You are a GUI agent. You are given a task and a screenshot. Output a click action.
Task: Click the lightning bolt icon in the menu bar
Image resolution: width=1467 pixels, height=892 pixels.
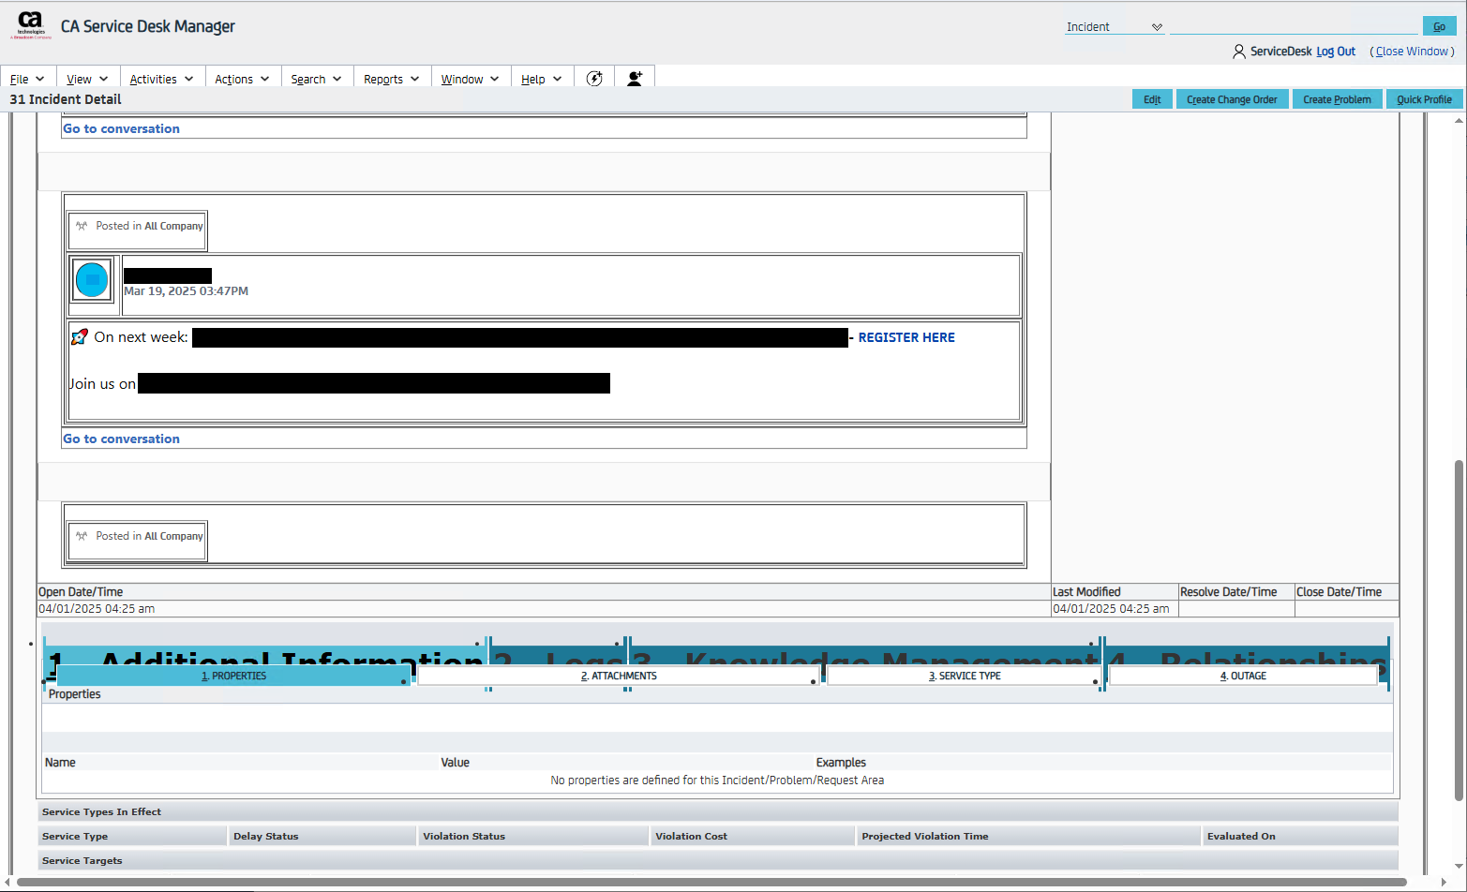point(594,79)
